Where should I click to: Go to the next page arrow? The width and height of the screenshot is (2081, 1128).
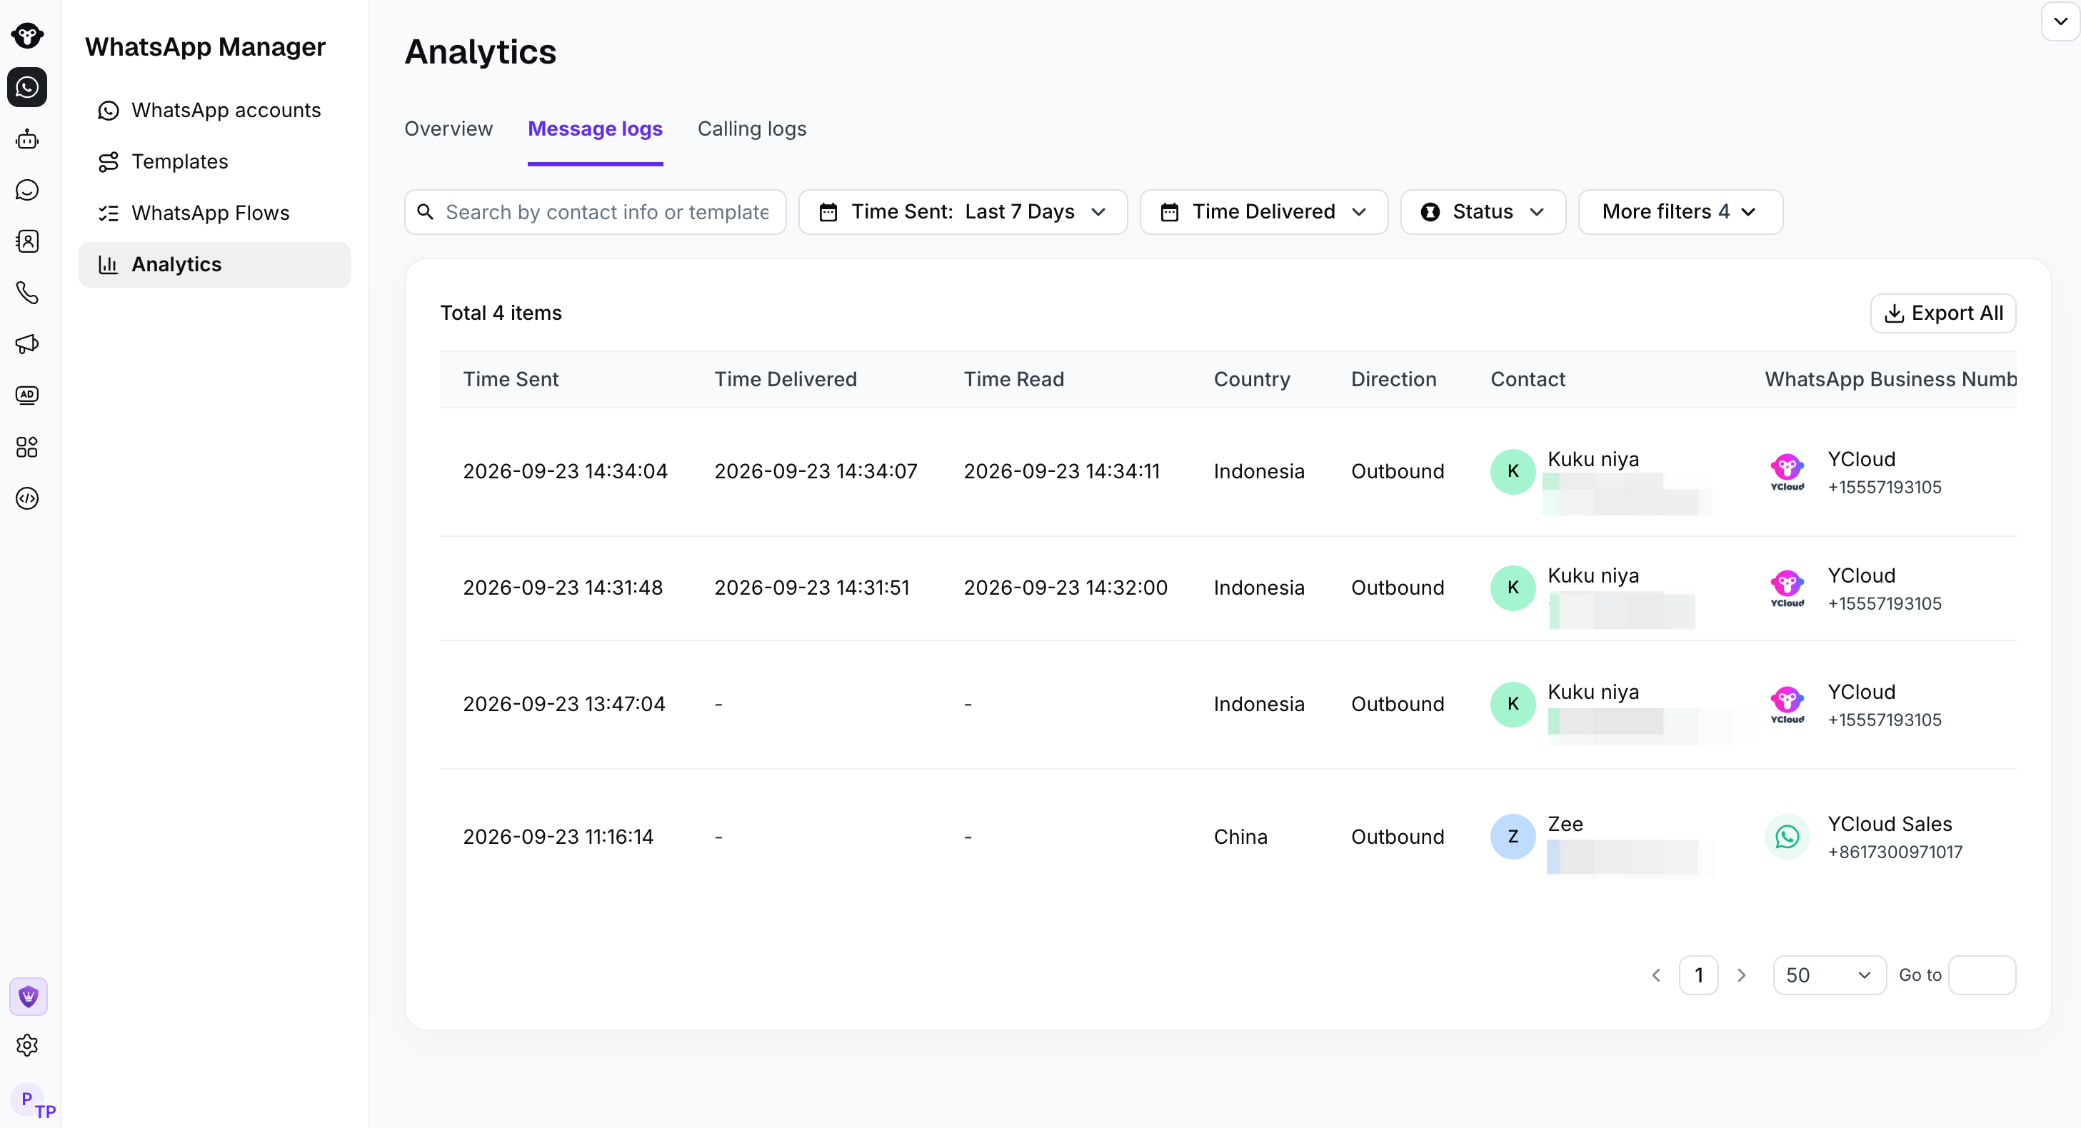pyautogui.click(x=1741, y=975)
